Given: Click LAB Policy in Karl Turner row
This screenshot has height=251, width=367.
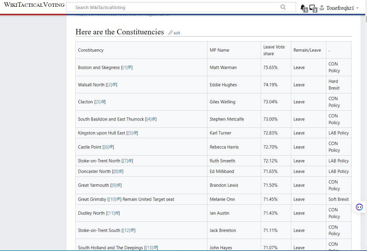Looking at the screenshot, I should 339,133.
